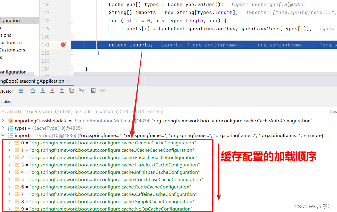
Task: Click the fold end marker at line 132
Action: 71,53
